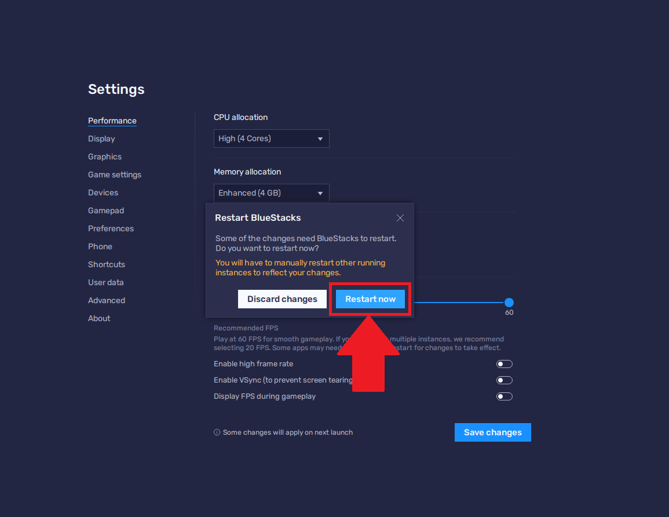Turn on Display FPS during gameplay
Screen dimensions: 669x517
click(x=504, y=396)
